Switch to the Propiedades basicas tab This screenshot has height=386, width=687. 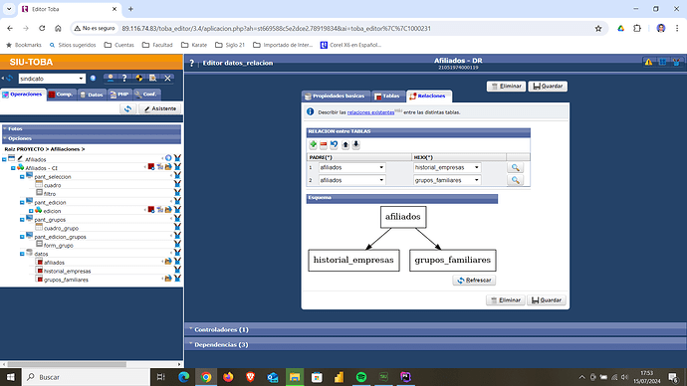336,96
